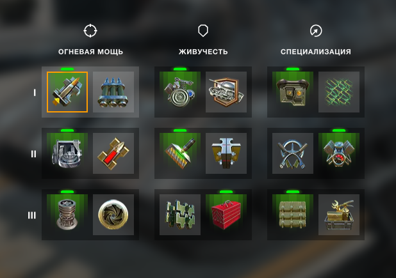Open the Огневая мощь category header
The width and height of the screenshot is (396, 278).
point(90,52)
